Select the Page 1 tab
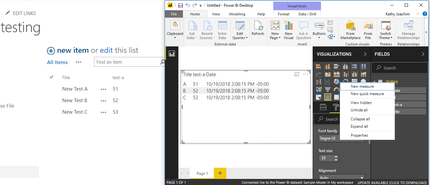The height and width of the screenshot is (185, 430). (x=202, y=173)
